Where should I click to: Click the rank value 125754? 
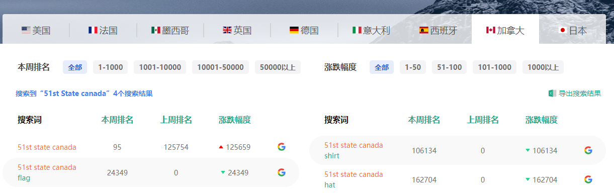click(x=176, y=147)
